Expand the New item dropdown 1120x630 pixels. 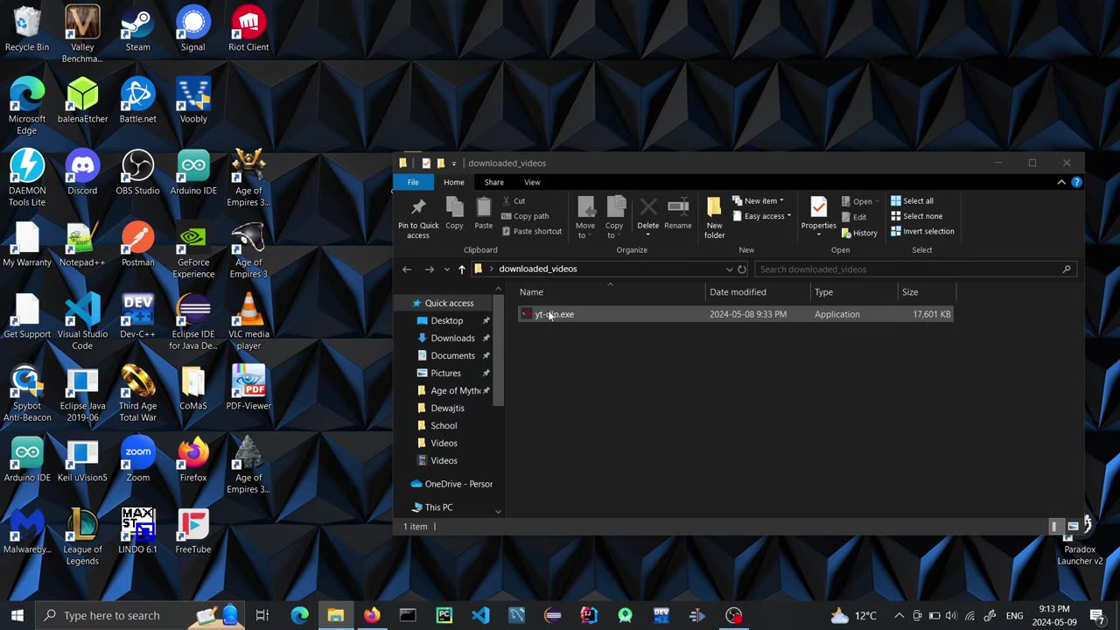coord(758,200)
